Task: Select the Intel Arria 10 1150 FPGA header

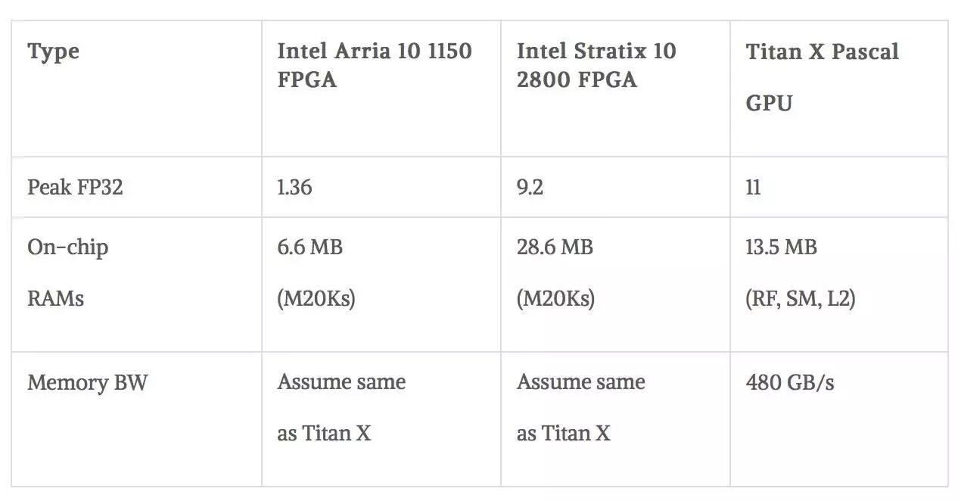Action: point(375,65)
